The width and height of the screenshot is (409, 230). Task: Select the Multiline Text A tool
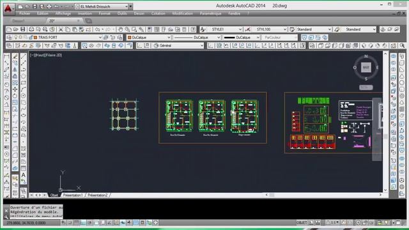[x=23, y=175]
